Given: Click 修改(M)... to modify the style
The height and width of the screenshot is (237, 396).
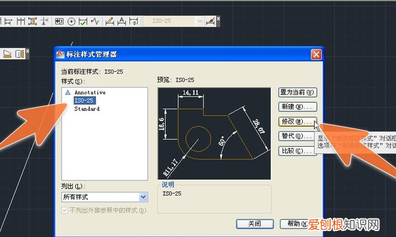Looking at the screenshot, I should [x=298, y=122].
